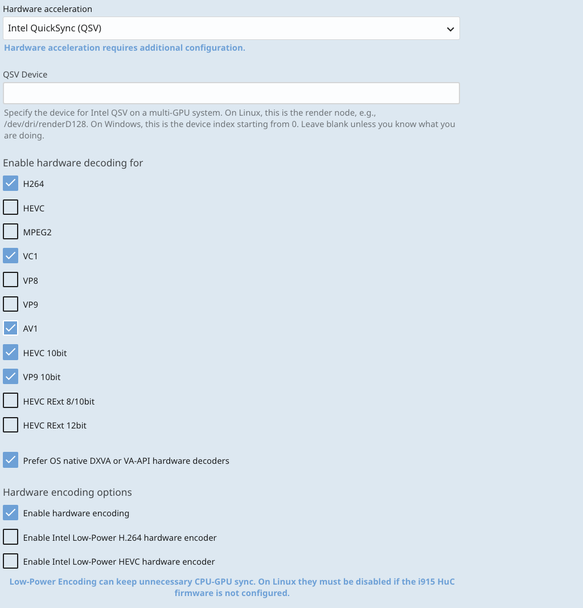Enable Intel Low-Power HEVC hardware encoder
Screen dimensions: 583x608
11,561
